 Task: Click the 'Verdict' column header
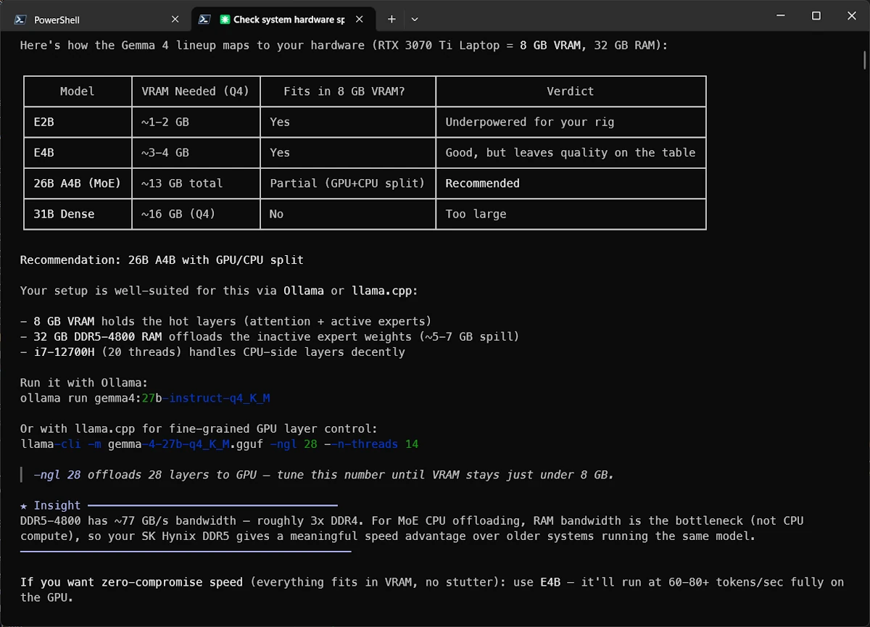(x=571, y=91)
